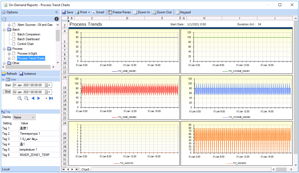Select Batch Dashboard report
The width and height of the screenshot is (299, 173).
click(x=28, y=39)
